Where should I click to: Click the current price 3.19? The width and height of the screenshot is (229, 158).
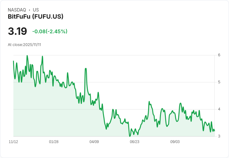tap(17, 31)
